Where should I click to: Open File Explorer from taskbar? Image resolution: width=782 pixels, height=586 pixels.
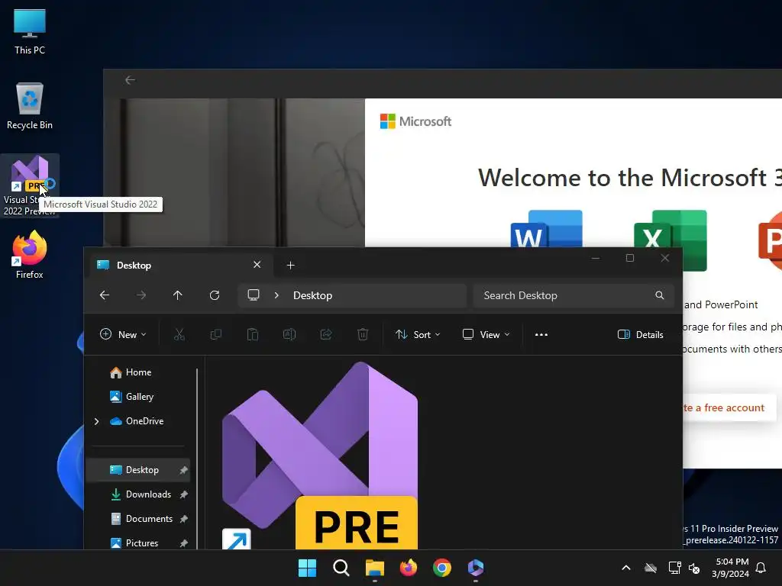click(374, 568)
